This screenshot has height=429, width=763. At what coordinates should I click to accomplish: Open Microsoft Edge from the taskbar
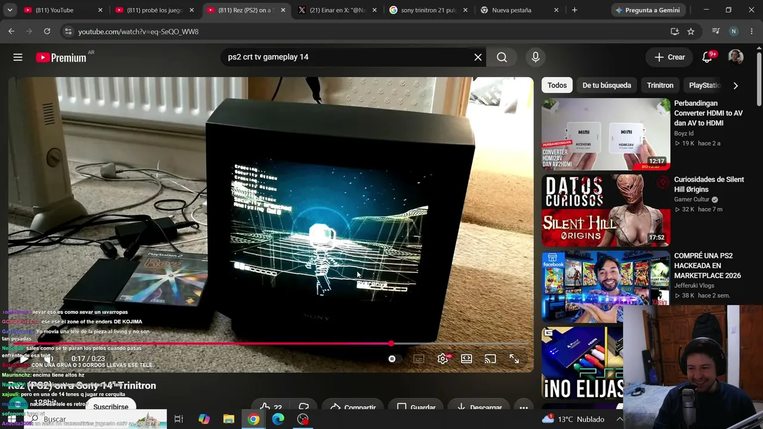click(278, 419)
